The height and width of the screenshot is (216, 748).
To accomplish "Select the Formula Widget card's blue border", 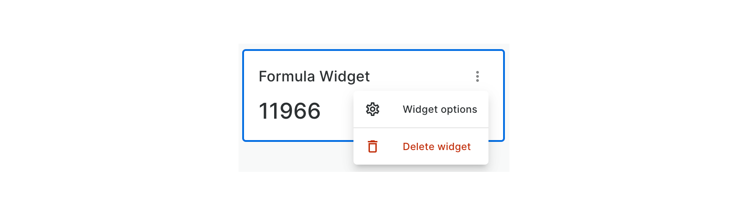I will point(244,95).
